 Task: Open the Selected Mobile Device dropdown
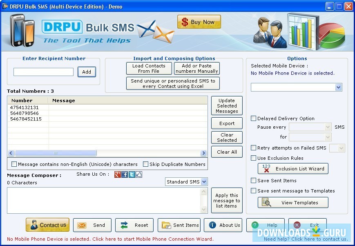[296, 87]
